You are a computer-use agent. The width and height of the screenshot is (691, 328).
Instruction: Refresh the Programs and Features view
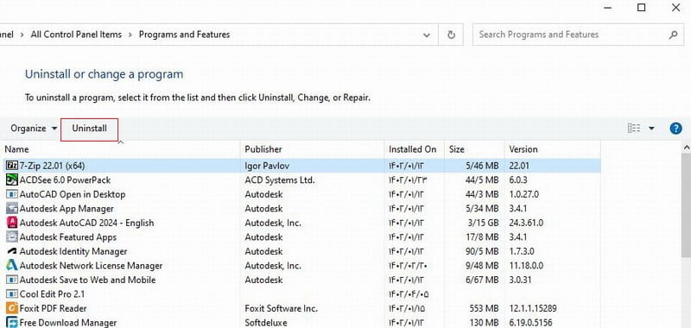(x=451, y=35)
